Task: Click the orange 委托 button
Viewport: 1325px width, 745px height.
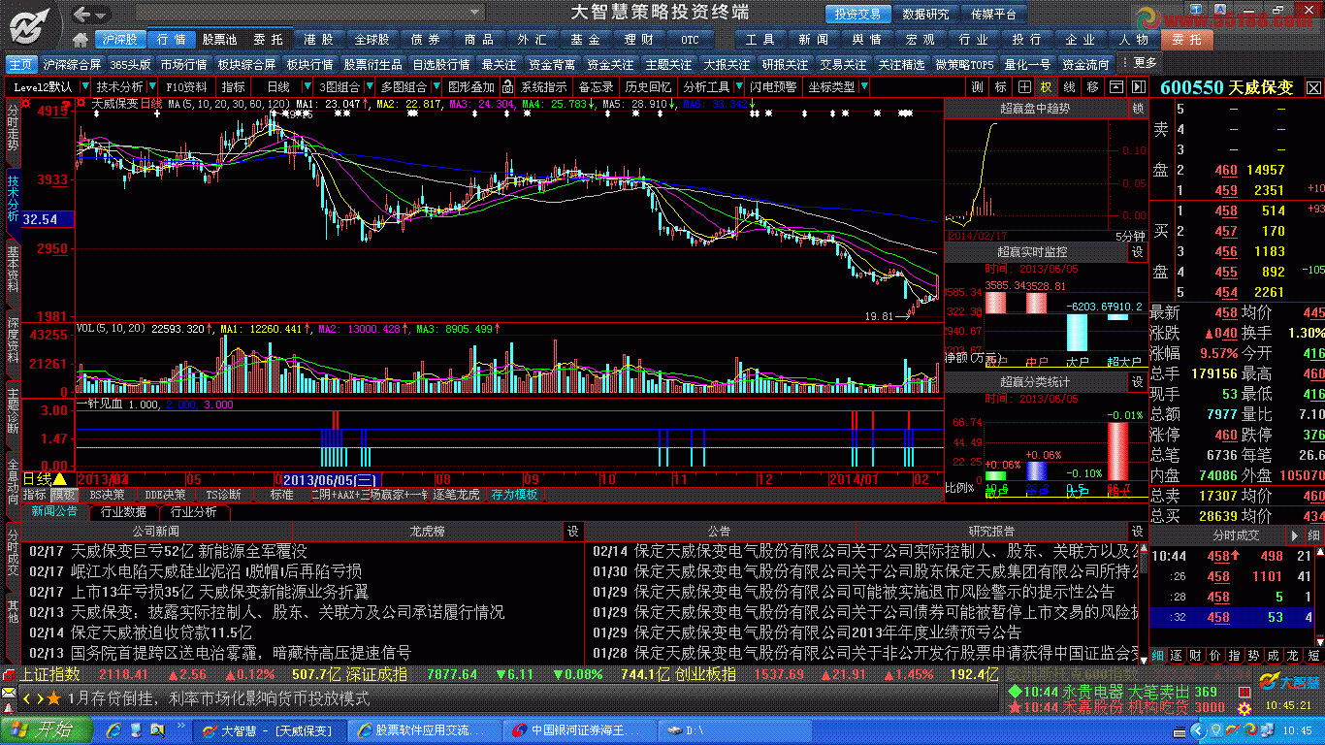Action: (1186, 40)
